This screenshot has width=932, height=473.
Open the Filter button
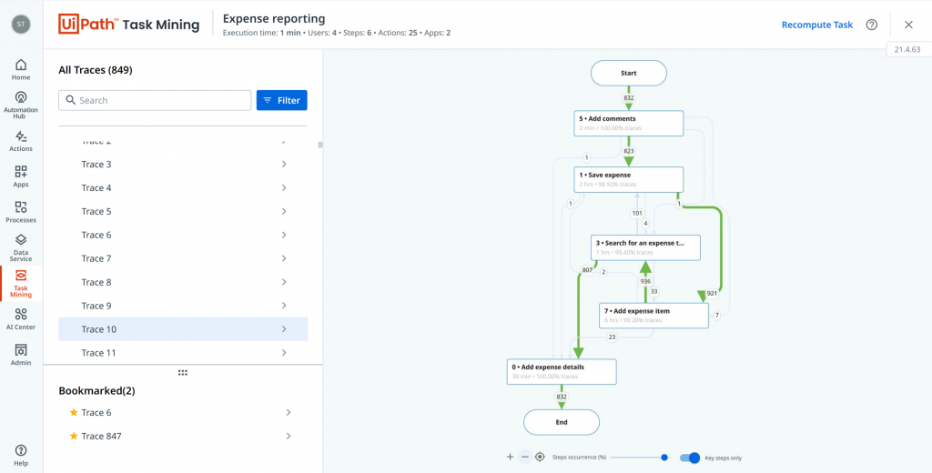pyautogui.click(x=282, y=100)
